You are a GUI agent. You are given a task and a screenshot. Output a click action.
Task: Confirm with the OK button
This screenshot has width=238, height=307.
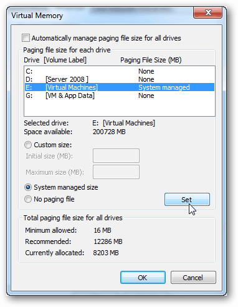coord(143,277)
